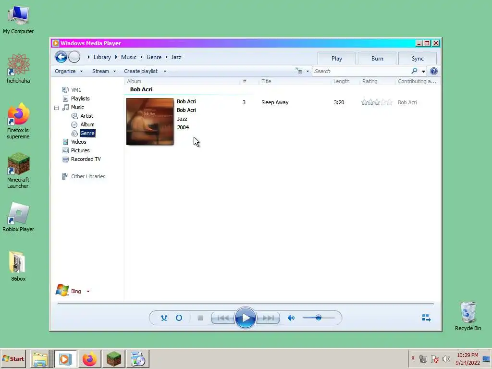Open Windows Media Player help
This screenshot has width=492, height=369.
coord(434,71)
